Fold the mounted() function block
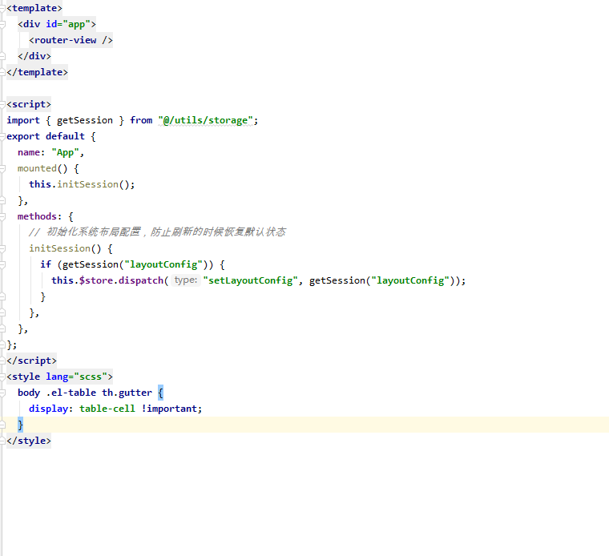Image resolution: width=609 pixels, height=556 pixels. coord(2,168)
